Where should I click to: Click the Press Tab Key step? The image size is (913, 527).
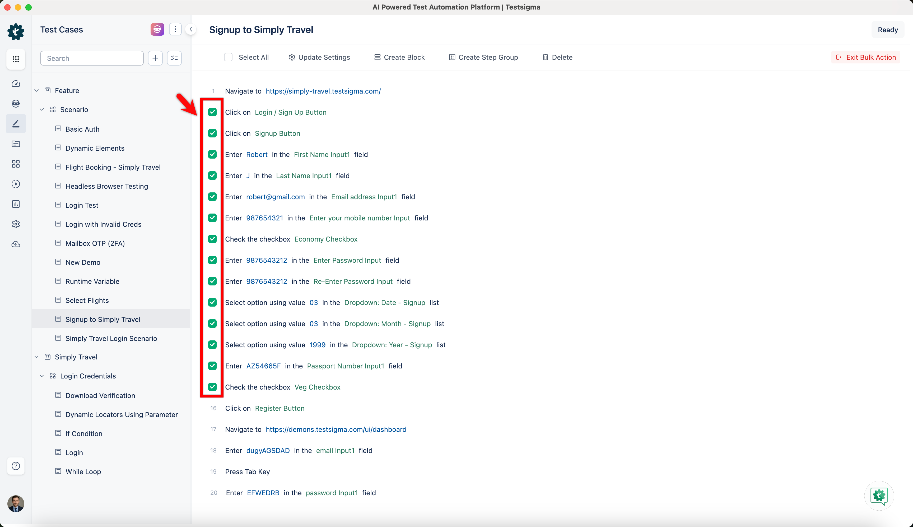pos(248,471)
